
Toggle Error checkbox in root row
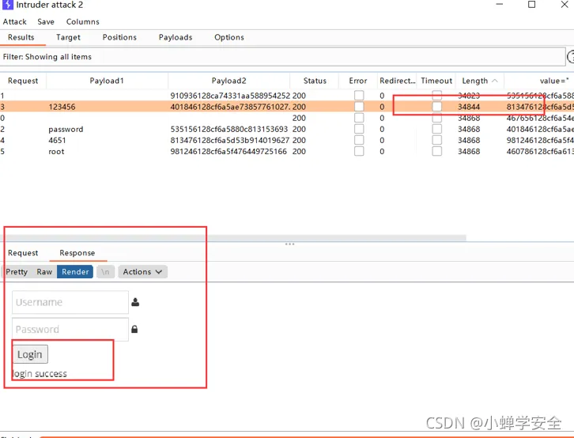(359, 151)
